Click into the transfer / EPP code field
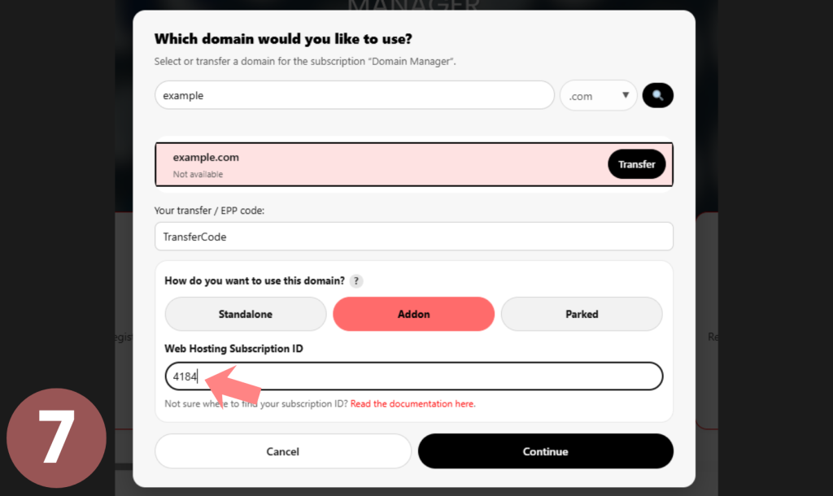 413,237
